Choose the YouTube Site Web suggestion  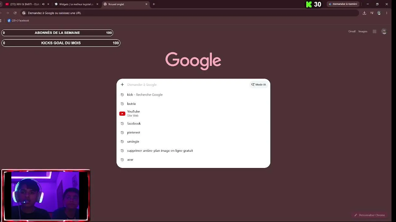tap(193, 113)
